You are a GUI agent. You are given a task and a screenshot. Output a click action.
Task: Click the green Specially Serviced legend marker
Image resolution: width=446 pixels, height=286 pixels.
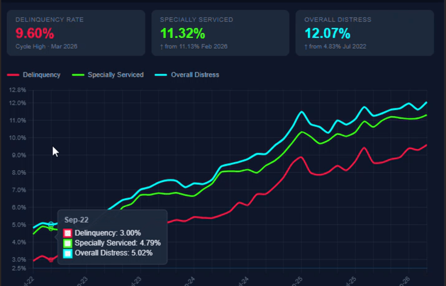78,75
